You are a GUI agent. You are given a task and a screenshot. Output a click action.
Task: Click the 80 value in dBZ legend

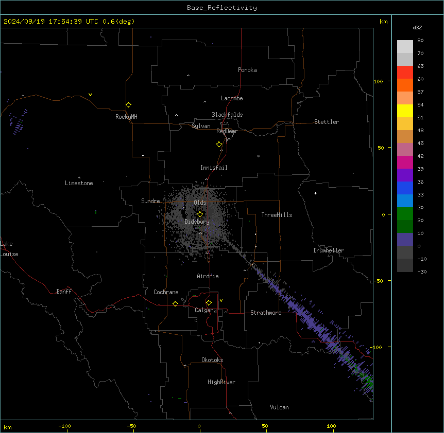pos(420,41)
